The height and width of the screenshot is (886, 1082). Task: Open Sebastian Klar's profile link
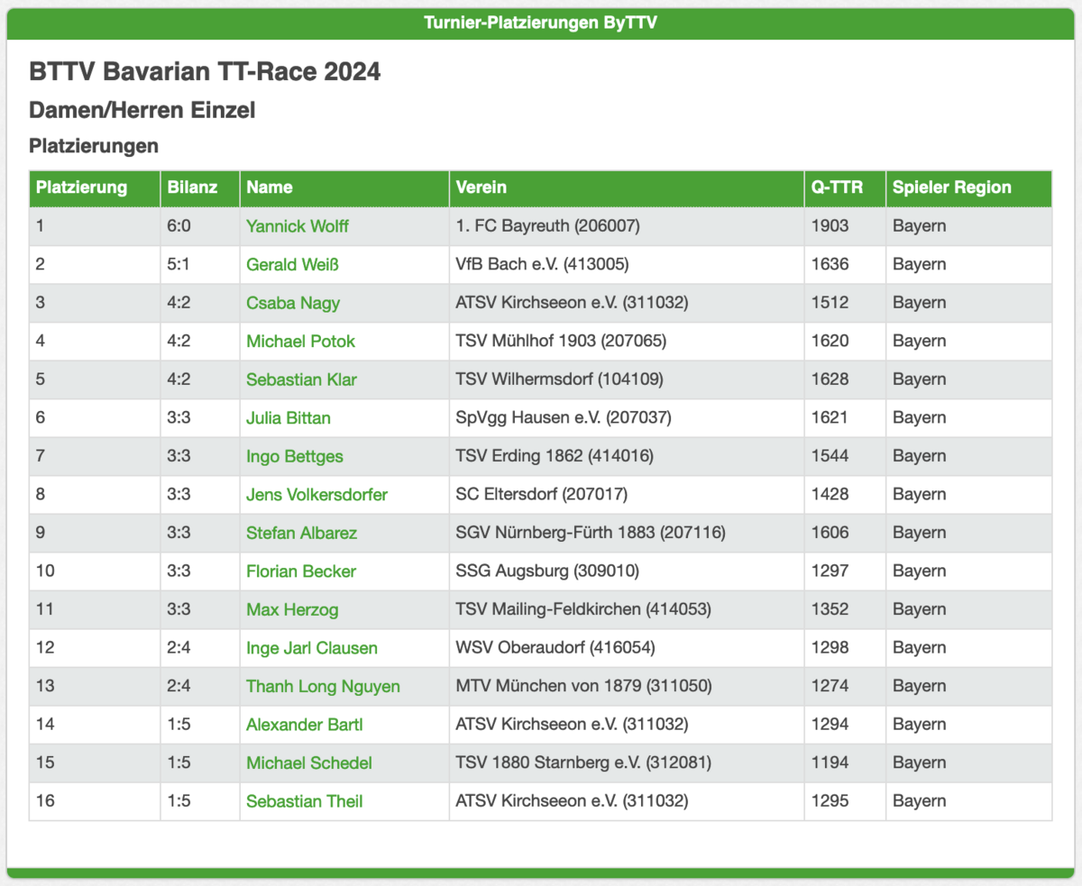click(301, 379)
